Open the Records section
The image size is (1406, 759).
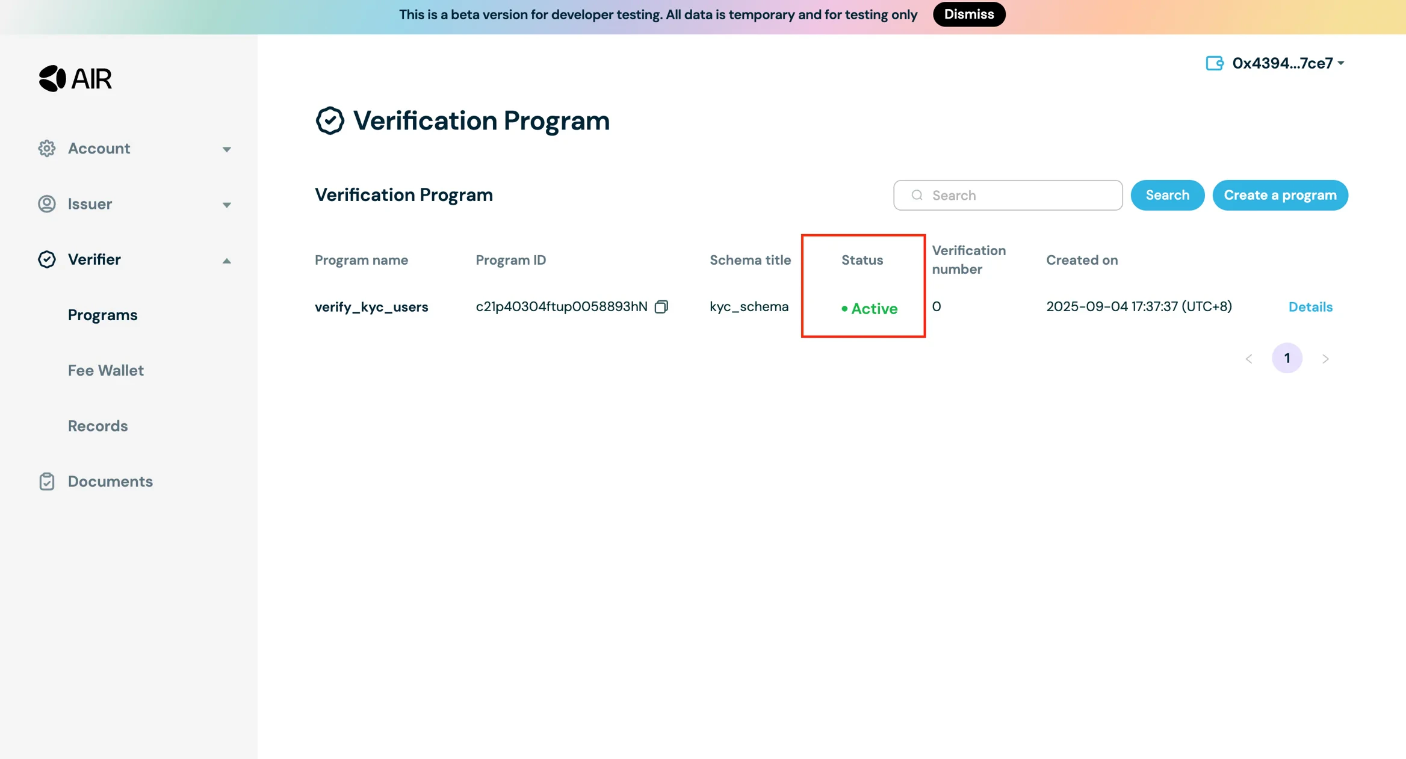[98, 426]
